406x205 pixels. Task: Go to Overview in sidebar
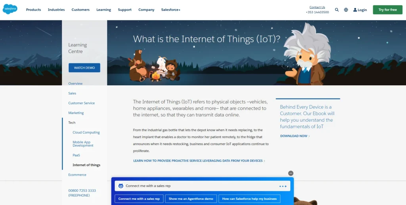(75, 84)
